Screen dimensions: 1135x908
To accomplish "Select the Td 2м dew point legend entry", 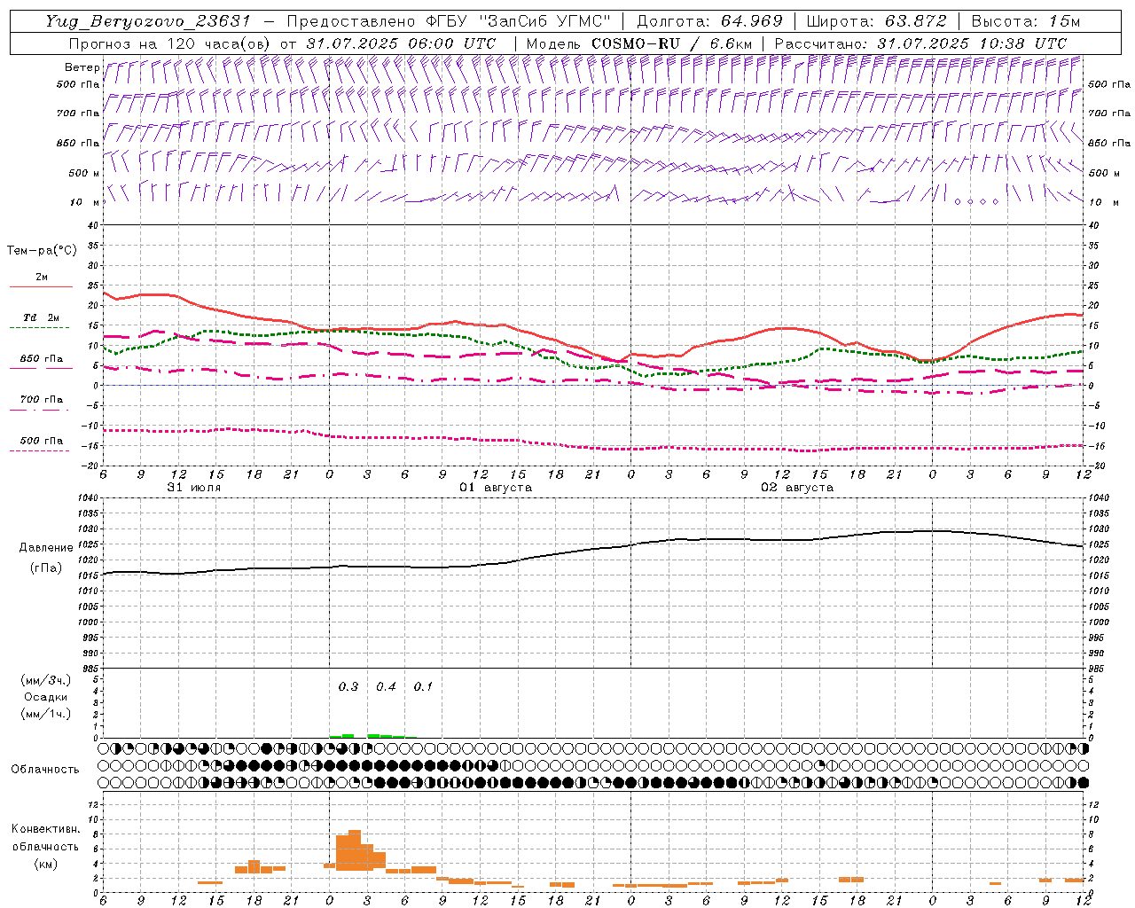I will point(41,317).
